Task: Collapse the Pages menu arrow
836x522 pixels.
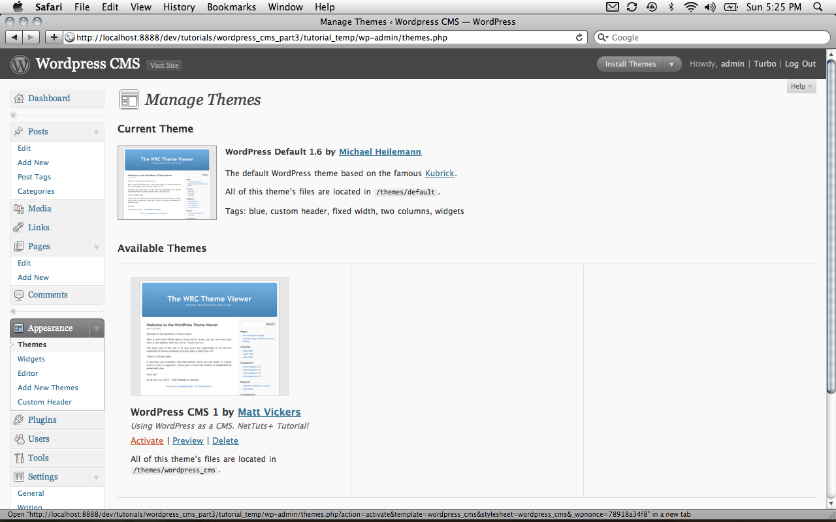Action: click(97, 247)
